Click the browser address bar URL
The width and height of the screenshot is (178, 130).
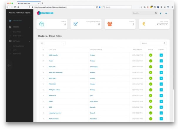[x=50, y=7]
